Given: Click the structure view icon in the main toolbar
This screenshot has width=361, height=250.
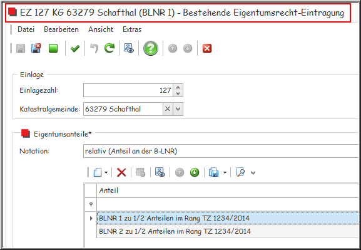Looking at the screenshot, I should click(129, 48).
